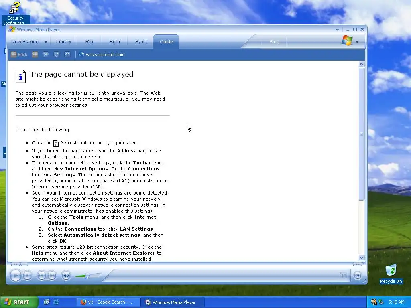This screenshot has height=308, width=411.
Task: Click the rewind button above Play
Action: coord(16,264)
